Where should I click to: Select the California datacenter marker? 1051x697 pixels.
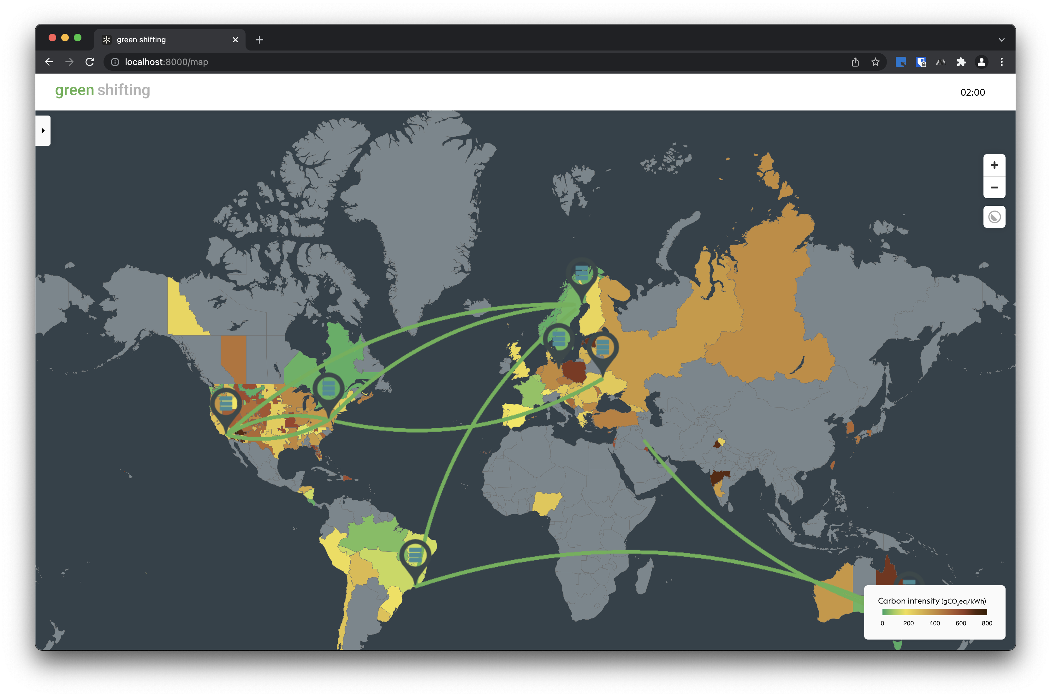[x=226, y=404]
